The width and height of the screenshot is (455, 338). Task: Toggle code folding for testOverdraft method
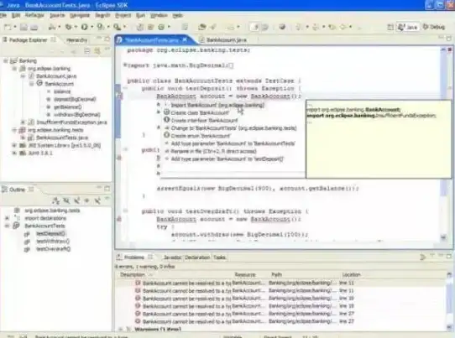tap(125, 211)
